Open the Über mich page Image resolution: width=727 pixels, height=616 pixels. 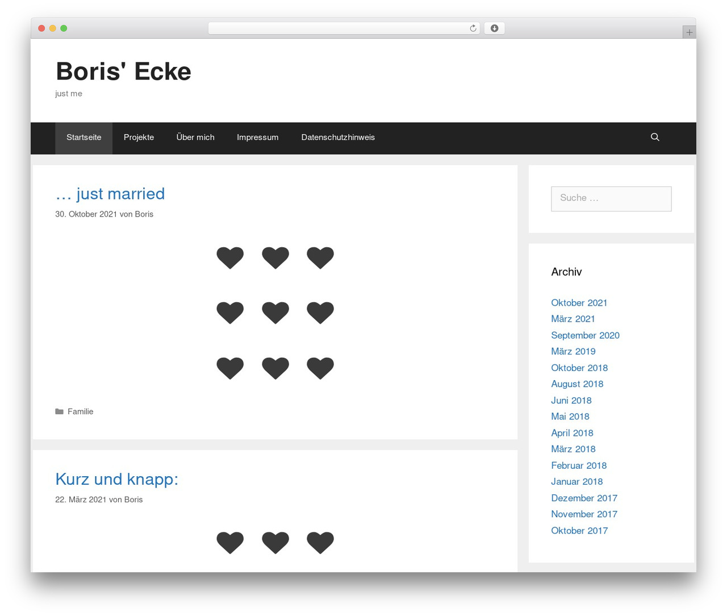(195, 138)
